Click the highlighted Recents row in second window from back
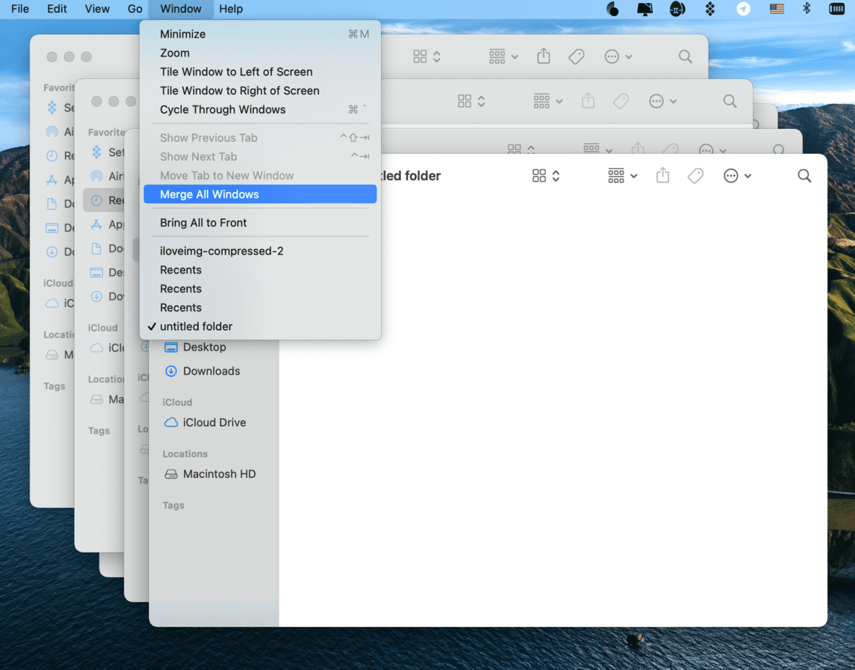This screenshot has height=670, width=855. 104,200
